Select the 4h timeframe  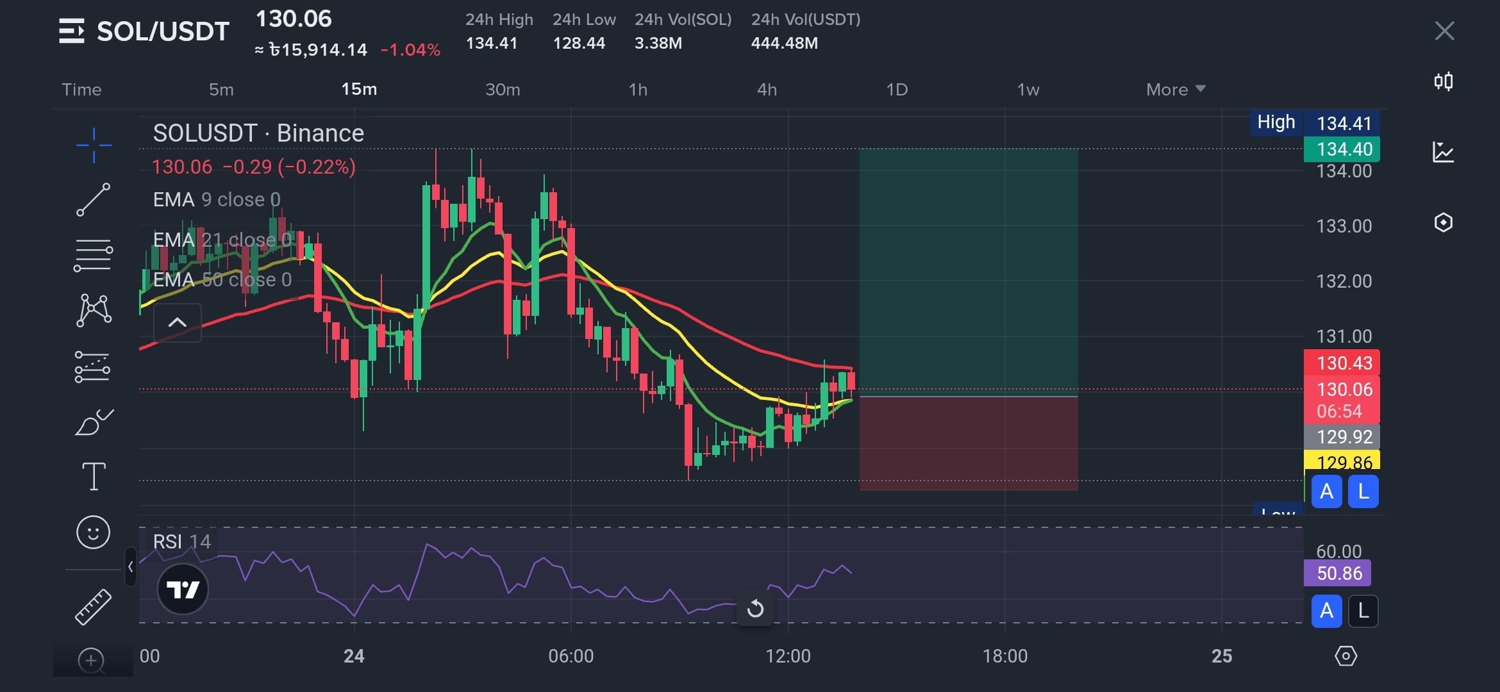coord(767,89)
